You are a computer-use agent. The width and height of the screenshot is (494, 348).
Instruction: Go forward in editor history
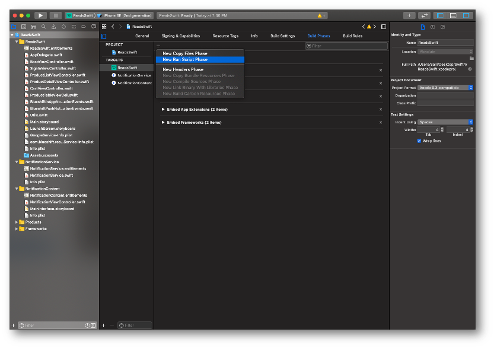[120, 27]
